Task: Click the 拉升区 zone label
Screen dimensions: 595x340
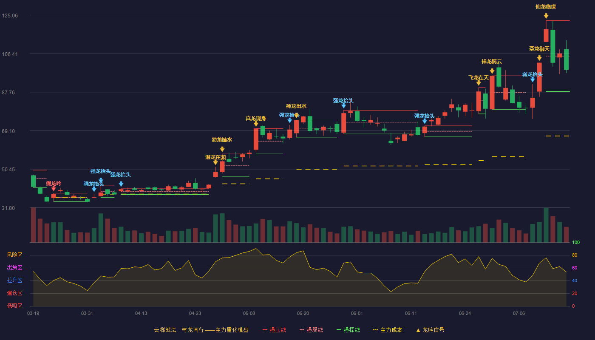Action: coord(14,280)
